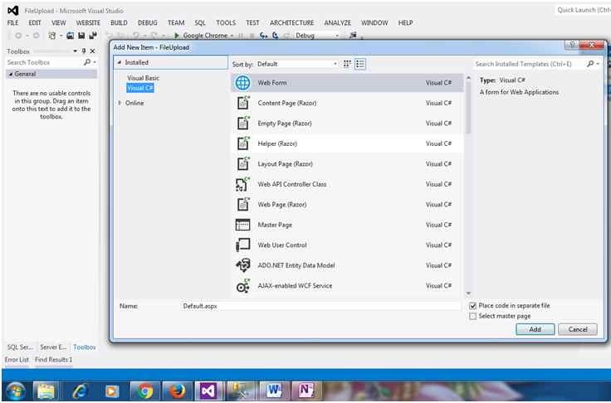Click the search magnifier in Installed Templates
611x403 pixels.
pyautogui.click(x=590, y=64)
